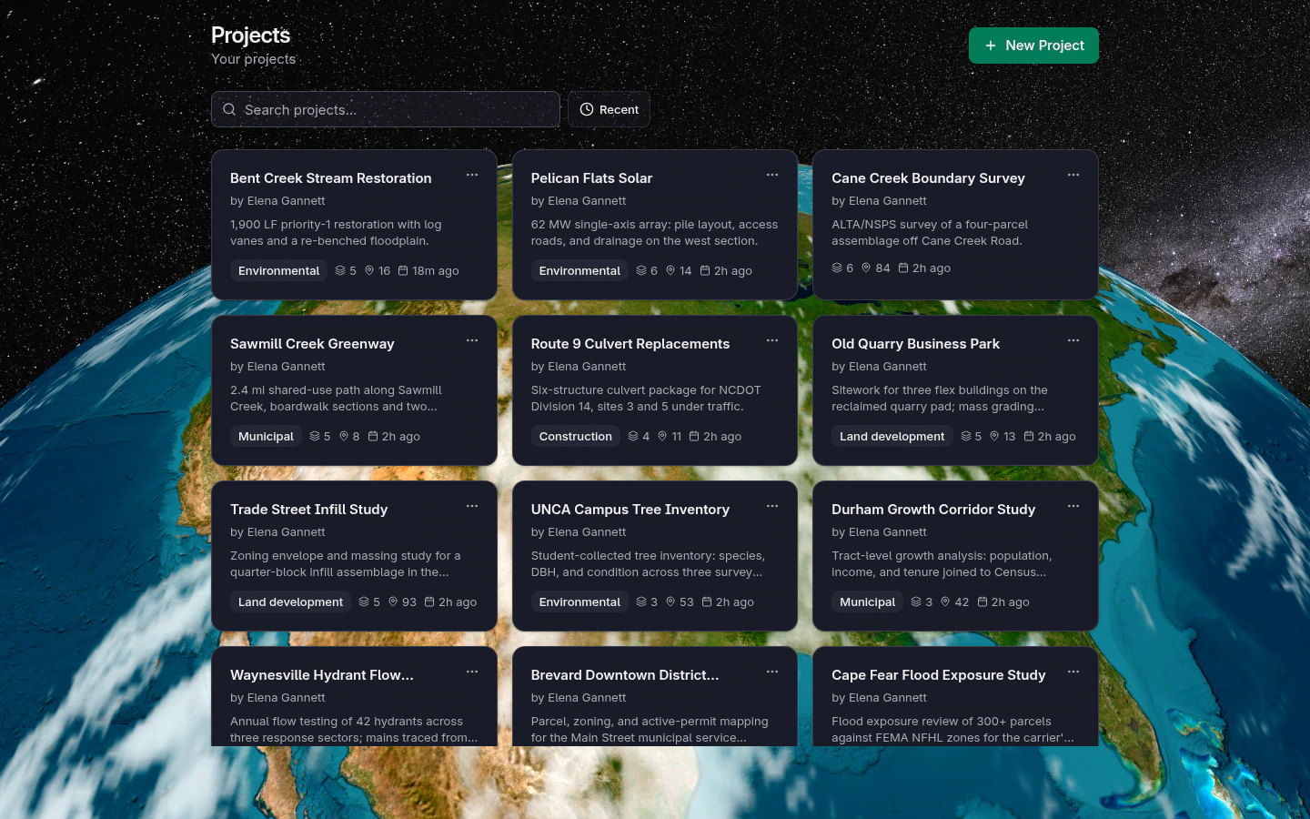Screen dimensions: 1310x819
Task: Click the magnifier icon in search box
Action: [229, 109]
